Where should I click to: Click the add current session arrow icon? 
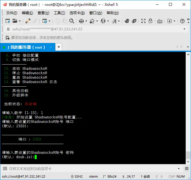point(8,38)
